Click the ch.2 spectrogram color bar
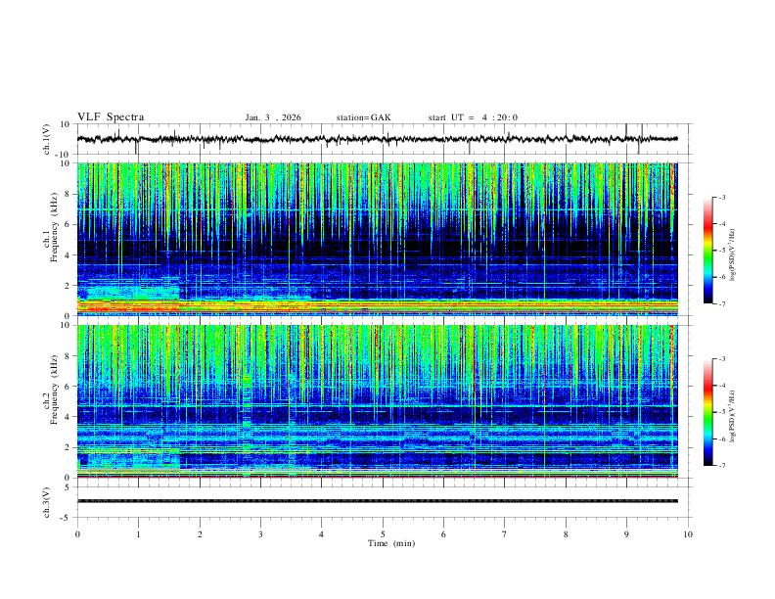The width and height of the screenshot is (775, 599). tap(707, 412)
